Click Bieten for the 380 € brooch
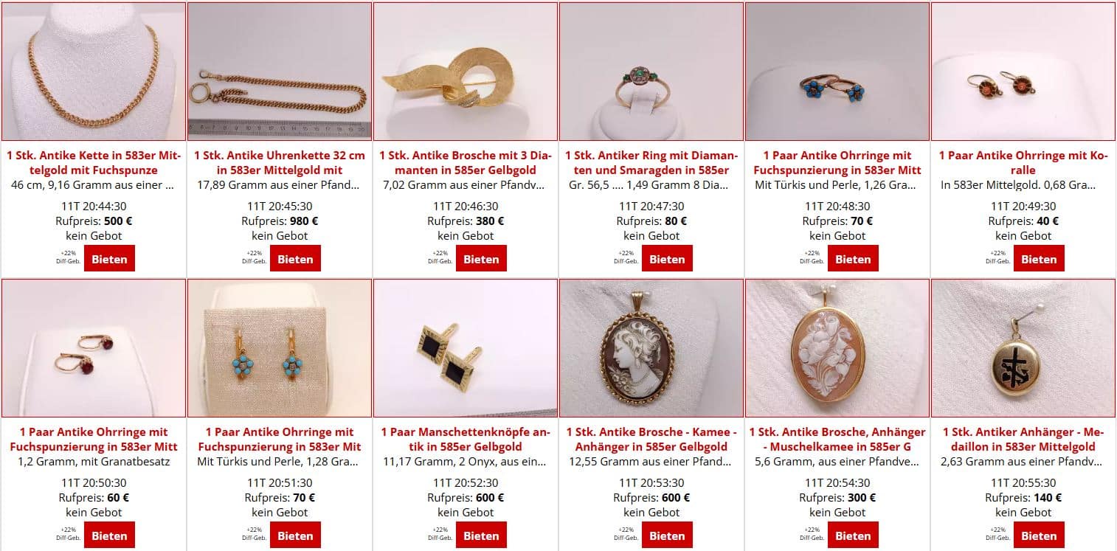The width and height of the screenshot is (1117, 551). tap(481, 259)
